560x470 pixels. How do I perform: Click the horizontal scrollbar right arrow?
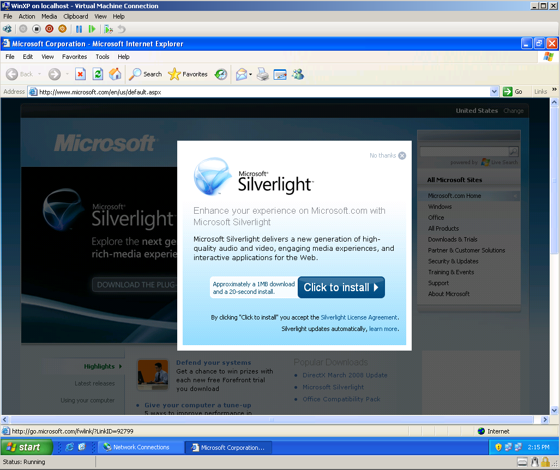[x=545, y=420]
